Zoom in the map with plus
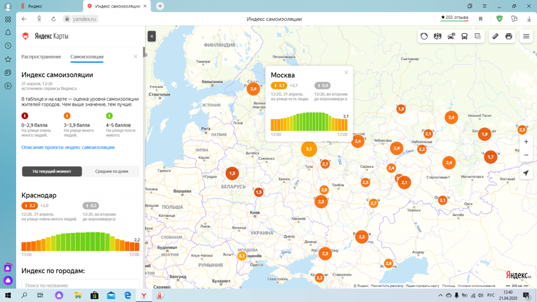The width and height of the screenshot is (537, 302). 526,142
